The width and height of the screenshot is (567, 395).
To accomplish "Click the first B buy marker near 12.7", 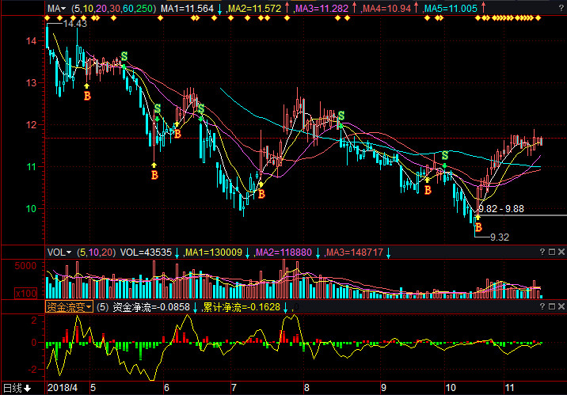I will (87, 95).
